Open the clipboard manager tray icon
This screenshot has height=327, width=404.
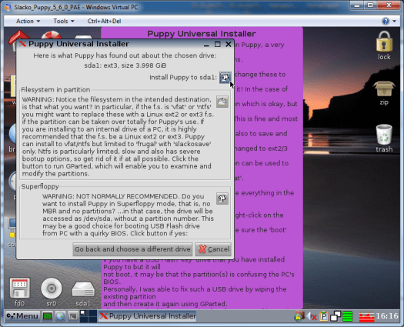click(324, 316)
